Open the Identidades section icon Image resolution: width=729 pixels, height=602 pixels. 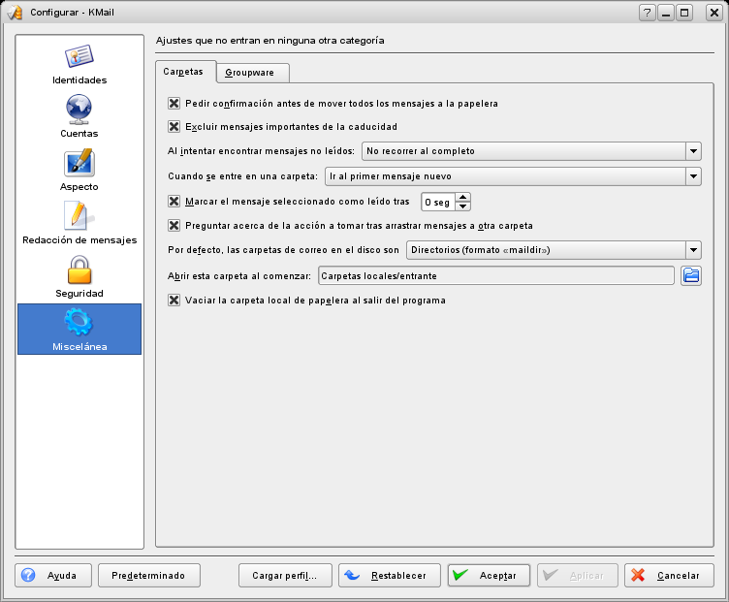(79, 57)
